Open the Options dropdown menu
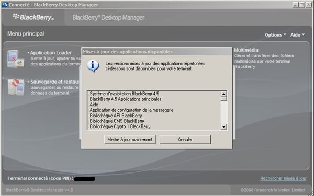314x196 pixels. [x=275, y=35]
